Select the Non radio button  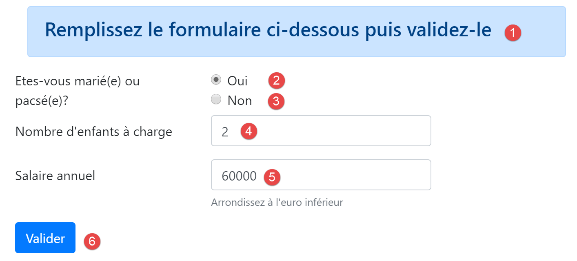pyautogui.click(x=216, y=99)
